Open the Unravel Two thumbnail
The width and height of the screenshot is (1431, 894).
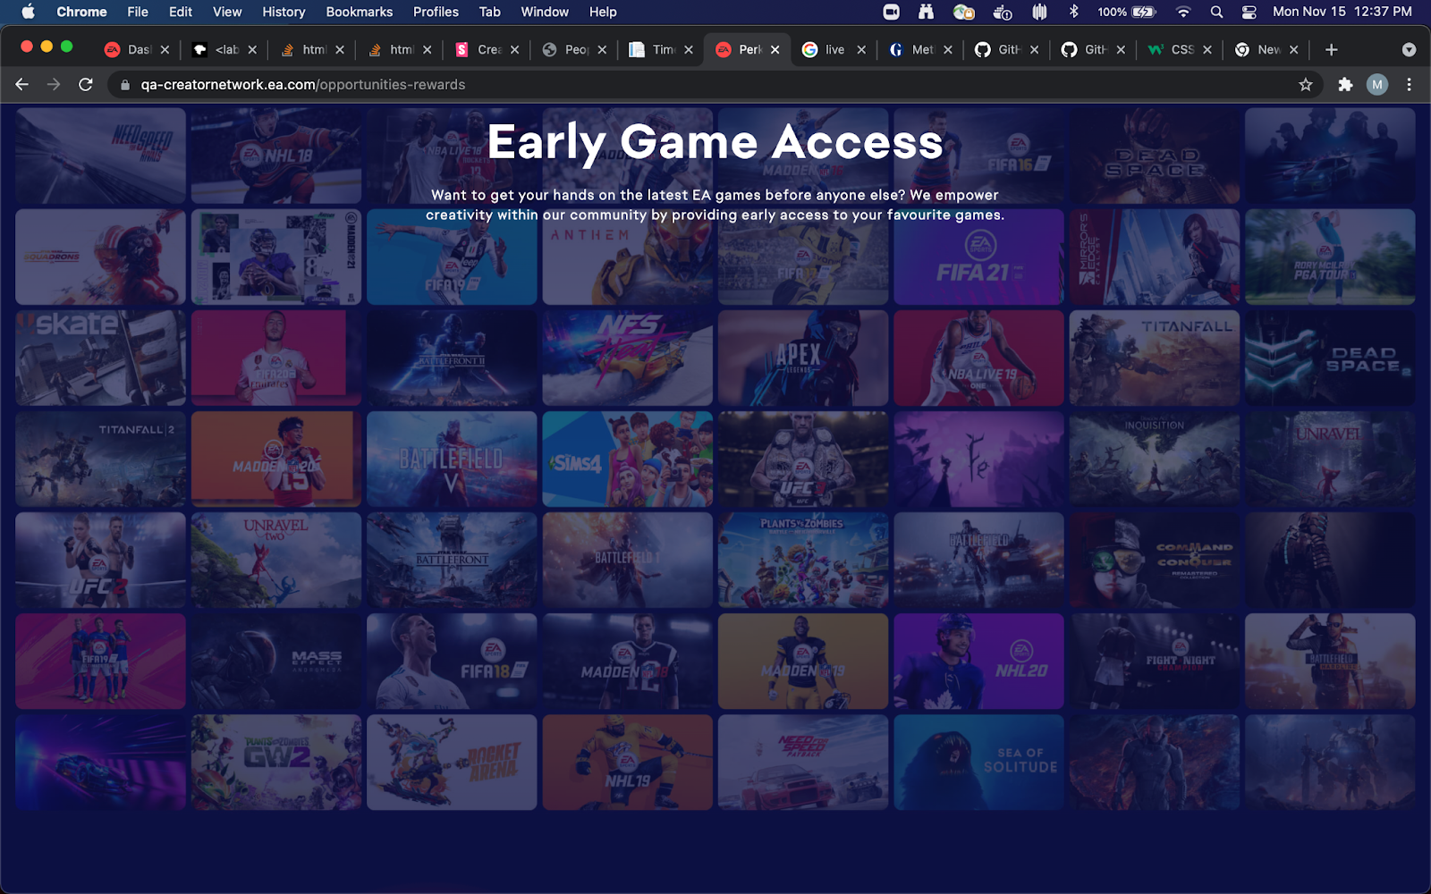[x=276, y=561]
